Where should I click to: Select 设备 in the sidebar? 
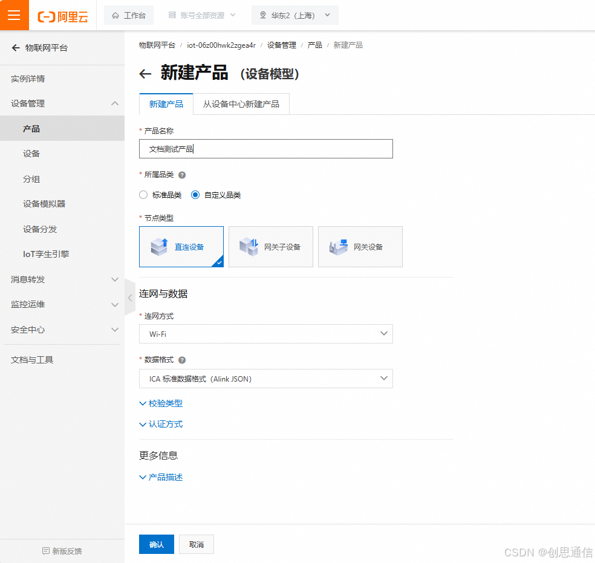(31, 154)
